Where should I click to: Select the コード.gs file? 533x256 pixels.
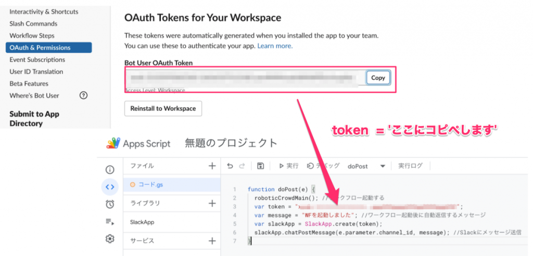pyautogui.click(x=172, y=185)
